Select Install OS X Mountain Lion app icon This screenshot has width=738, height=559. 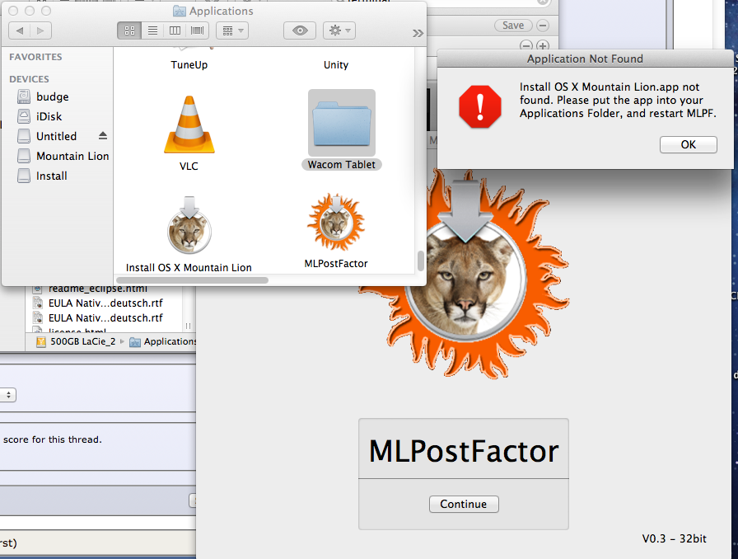tap(189, 225)
